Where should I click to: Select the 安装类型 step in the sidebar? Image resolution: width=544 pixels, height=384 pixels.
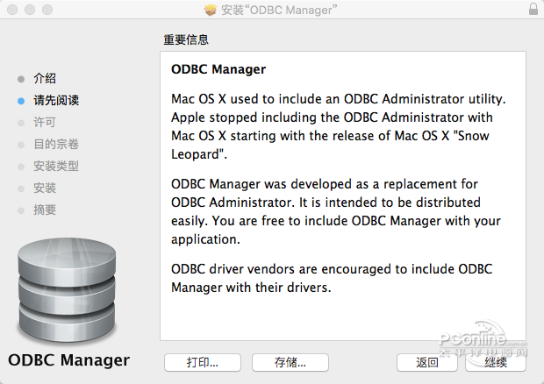pos(56,167)
